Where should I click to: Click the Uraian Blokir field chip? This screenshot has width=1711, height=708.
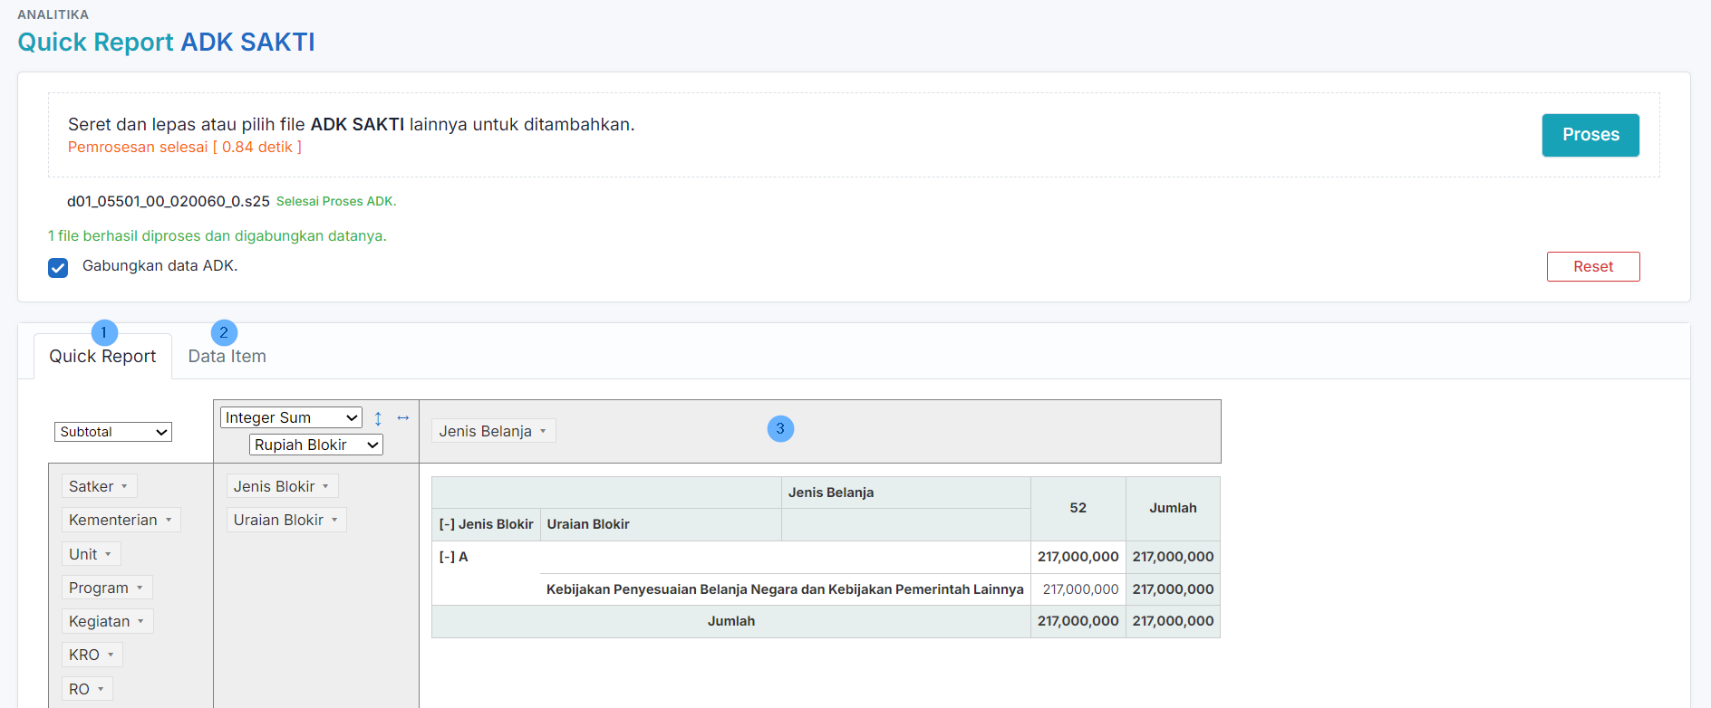click(x=278, y=521)
